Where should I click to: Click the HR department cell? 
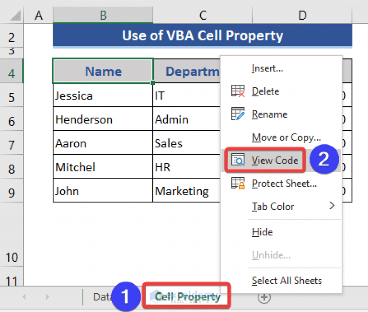pyautogui.click(x=187, y=166)
